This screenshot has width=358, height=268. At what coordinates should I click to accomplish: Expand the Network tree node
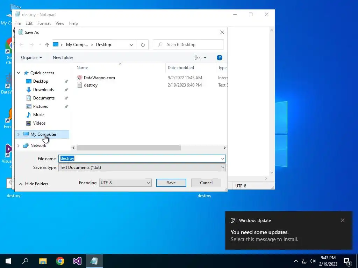click(x=18, y=146)
